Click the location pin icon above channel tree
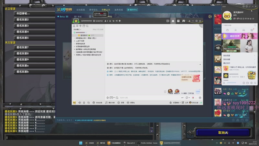Image resolution: width=259 pixels, height=146 pixels. click(x=80, y=26)
